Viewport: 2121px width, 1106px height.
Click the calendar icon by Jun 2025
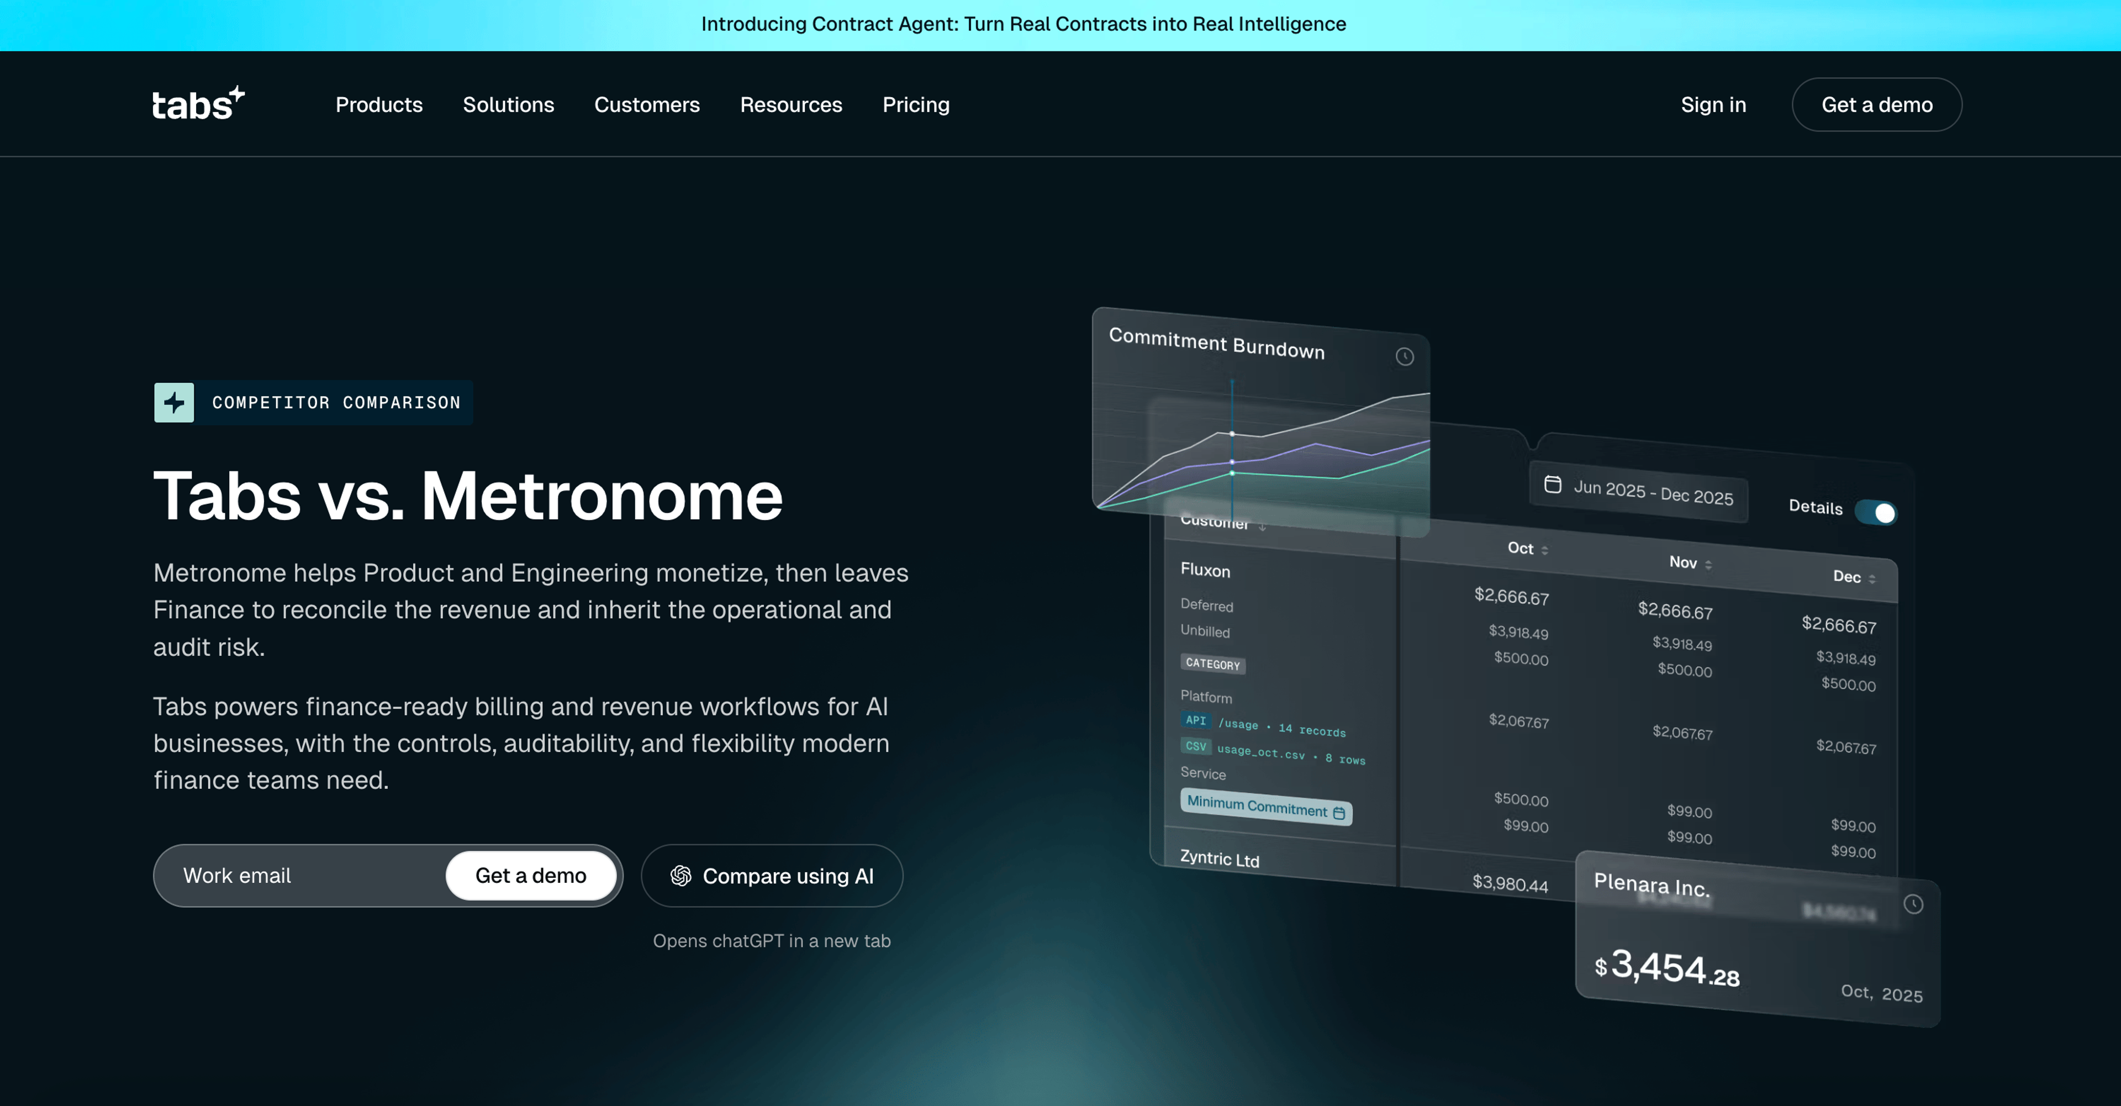click(x=1553, y=484)
